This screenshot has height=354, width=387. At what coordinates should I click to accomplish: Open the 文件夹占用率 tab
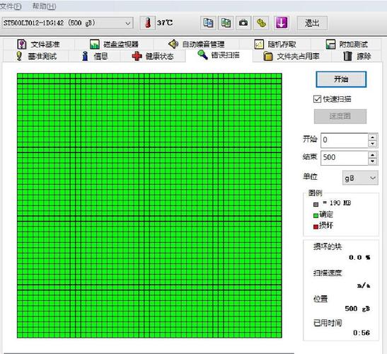(x=291, y=57)
